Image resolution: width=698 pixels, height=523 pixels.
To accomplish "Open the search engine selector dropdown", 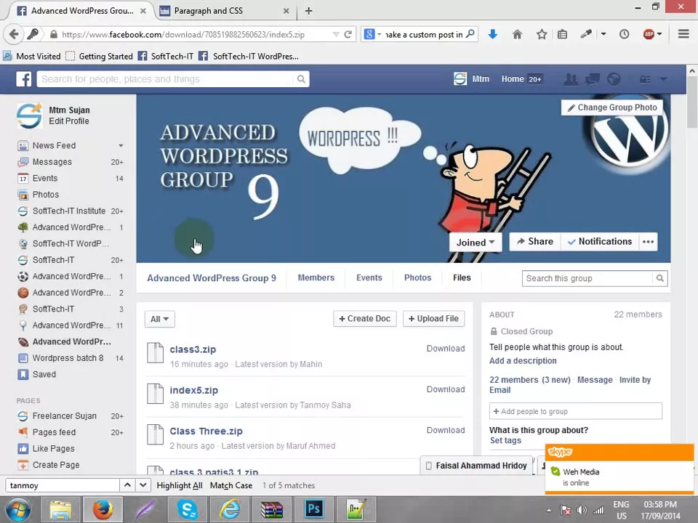I will click(x=380, y=34).
